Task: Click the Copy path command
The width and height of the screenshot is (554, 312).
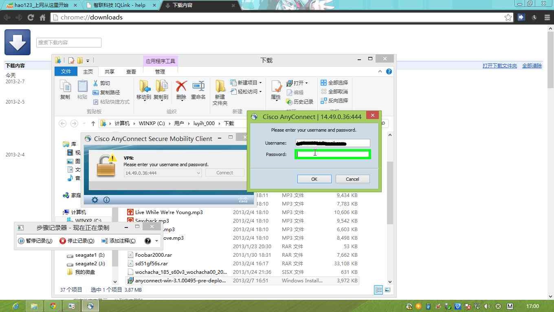Action: [x=106, y=92]
